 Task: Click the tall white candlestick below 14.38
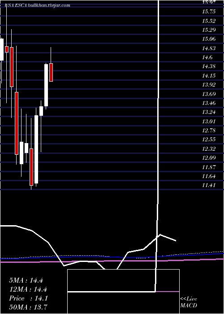46,85
